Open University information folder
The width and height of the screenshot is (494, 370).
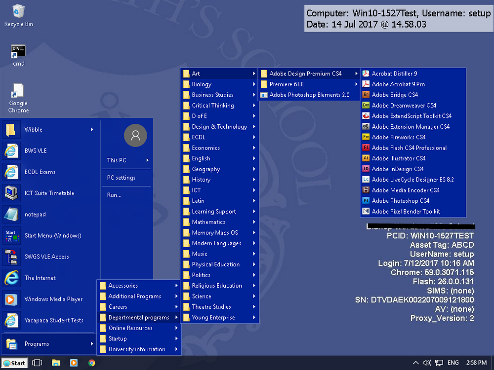click(x=139, y=349)
